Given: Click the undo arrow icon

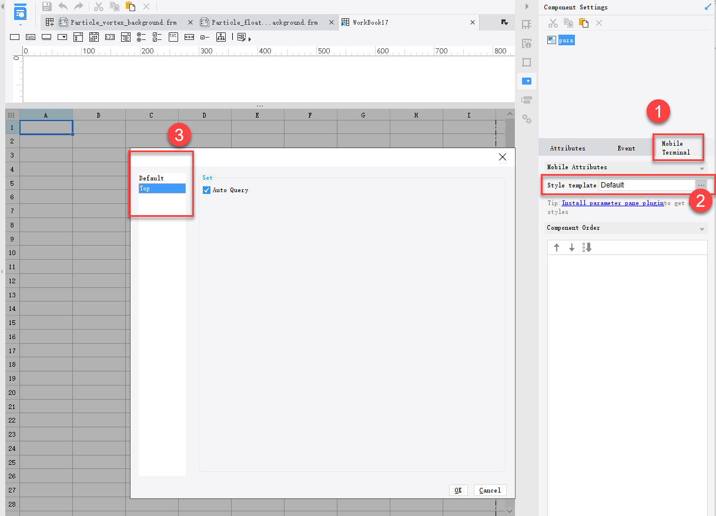Looking at the screenshot, I should [x=63, y=6].
